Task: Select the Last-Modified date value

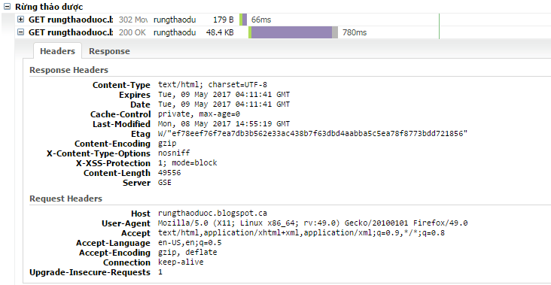Action: 224,124
